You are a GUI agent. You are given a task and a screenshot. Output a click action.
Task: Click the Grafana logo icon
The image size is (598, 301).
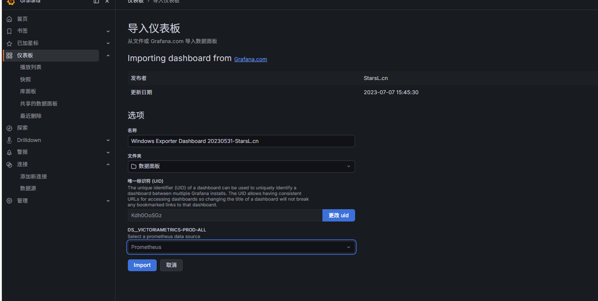11,2
